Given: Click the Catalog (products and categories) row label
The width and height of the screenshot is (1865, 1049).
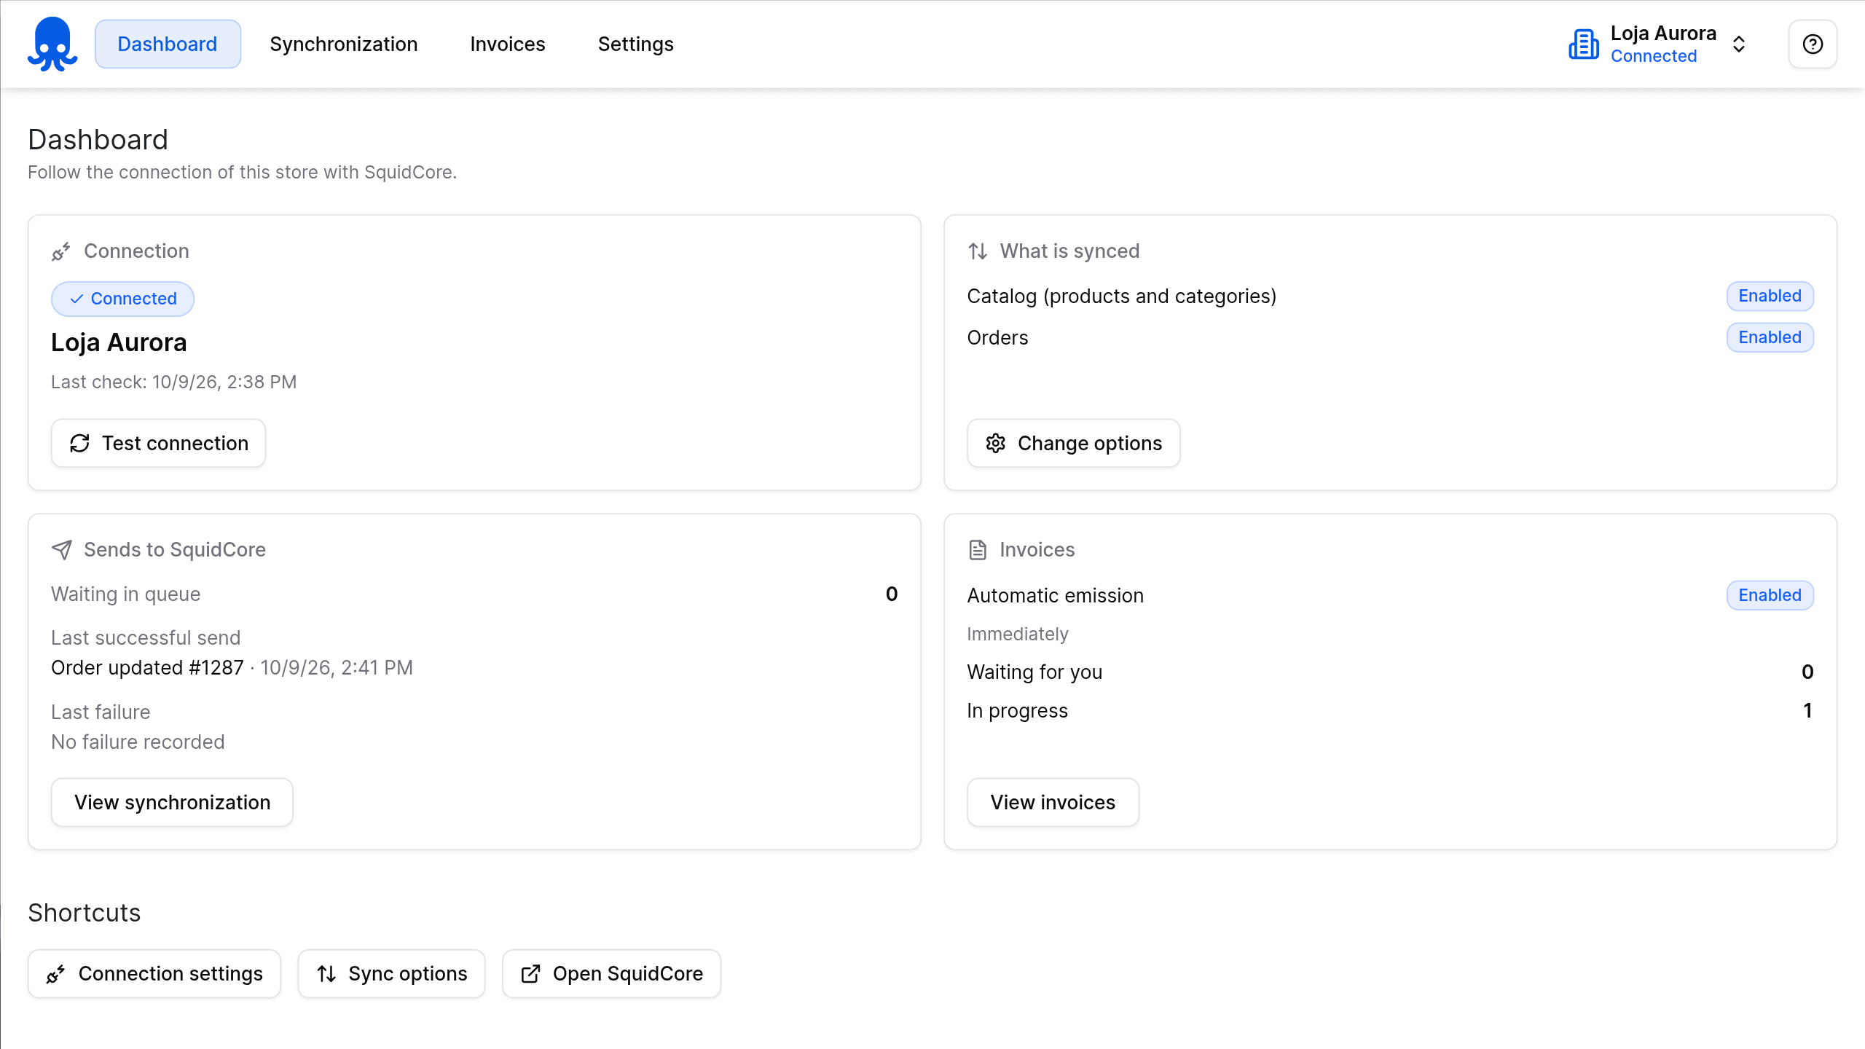Looking at the screenshot, I should click(x=1122, y=296).
